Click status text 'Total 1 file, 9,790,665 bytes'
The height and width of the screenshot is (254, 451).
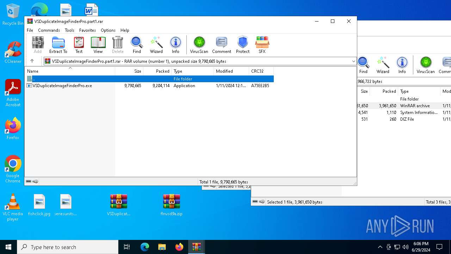[x=224, y=182]
